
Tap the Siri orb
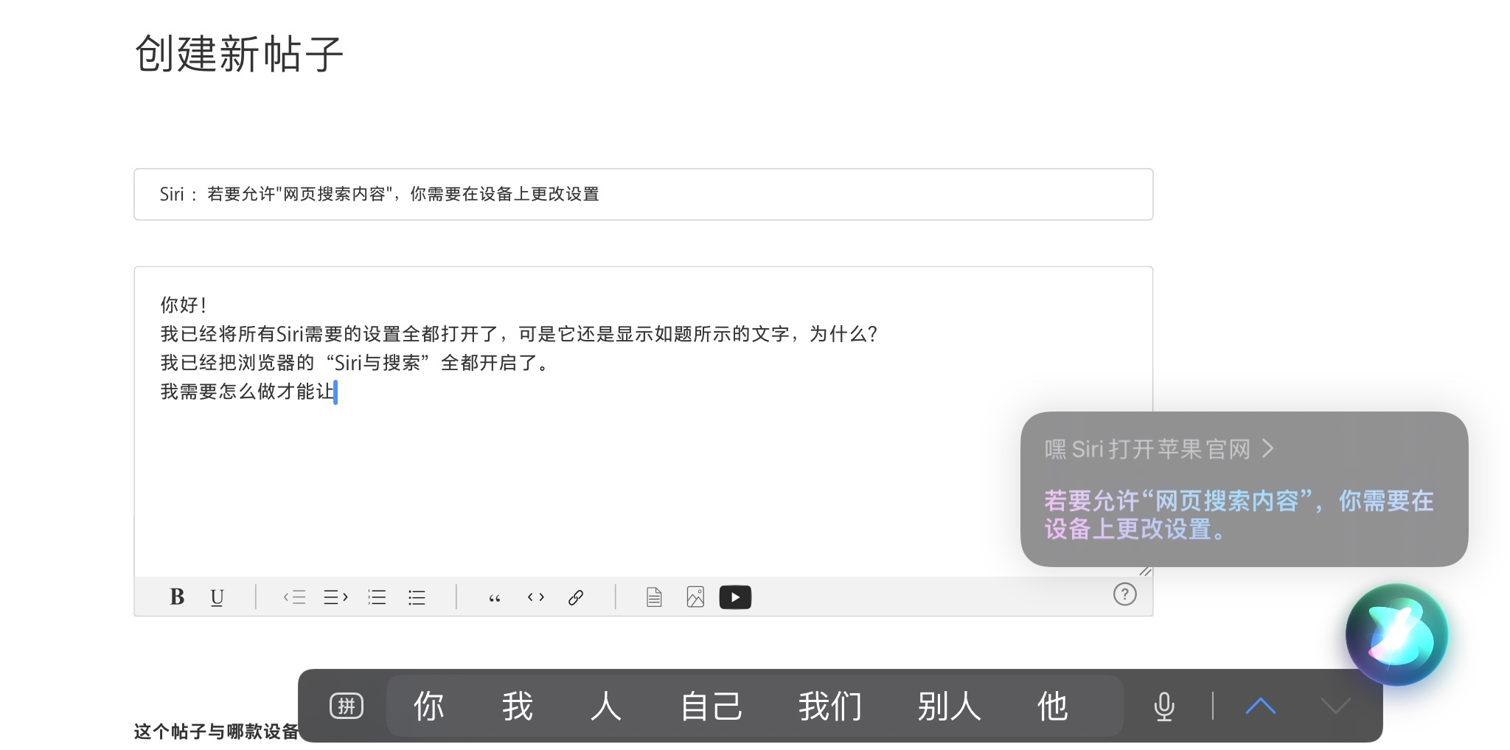(1396, 634)
